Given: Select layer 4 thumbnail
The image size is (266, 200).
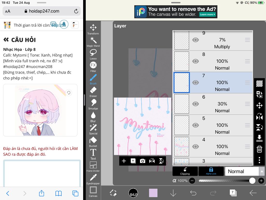Looking at the screenshot, I should click(182, 147).
